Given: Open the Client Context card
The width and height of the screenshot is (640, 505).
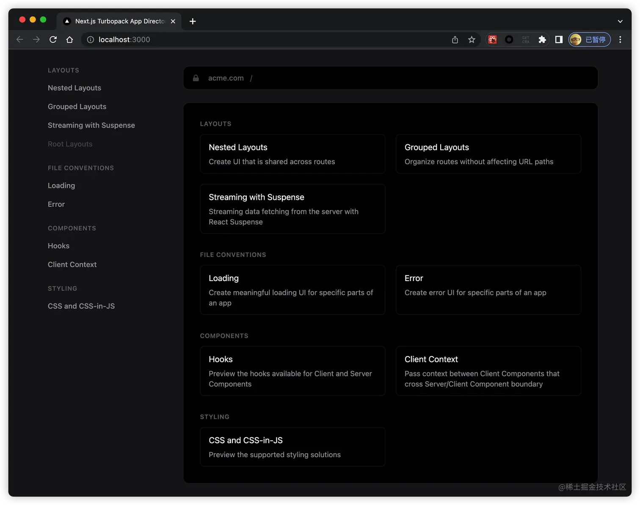Looking at the screenshot, I should pos(488,371).
